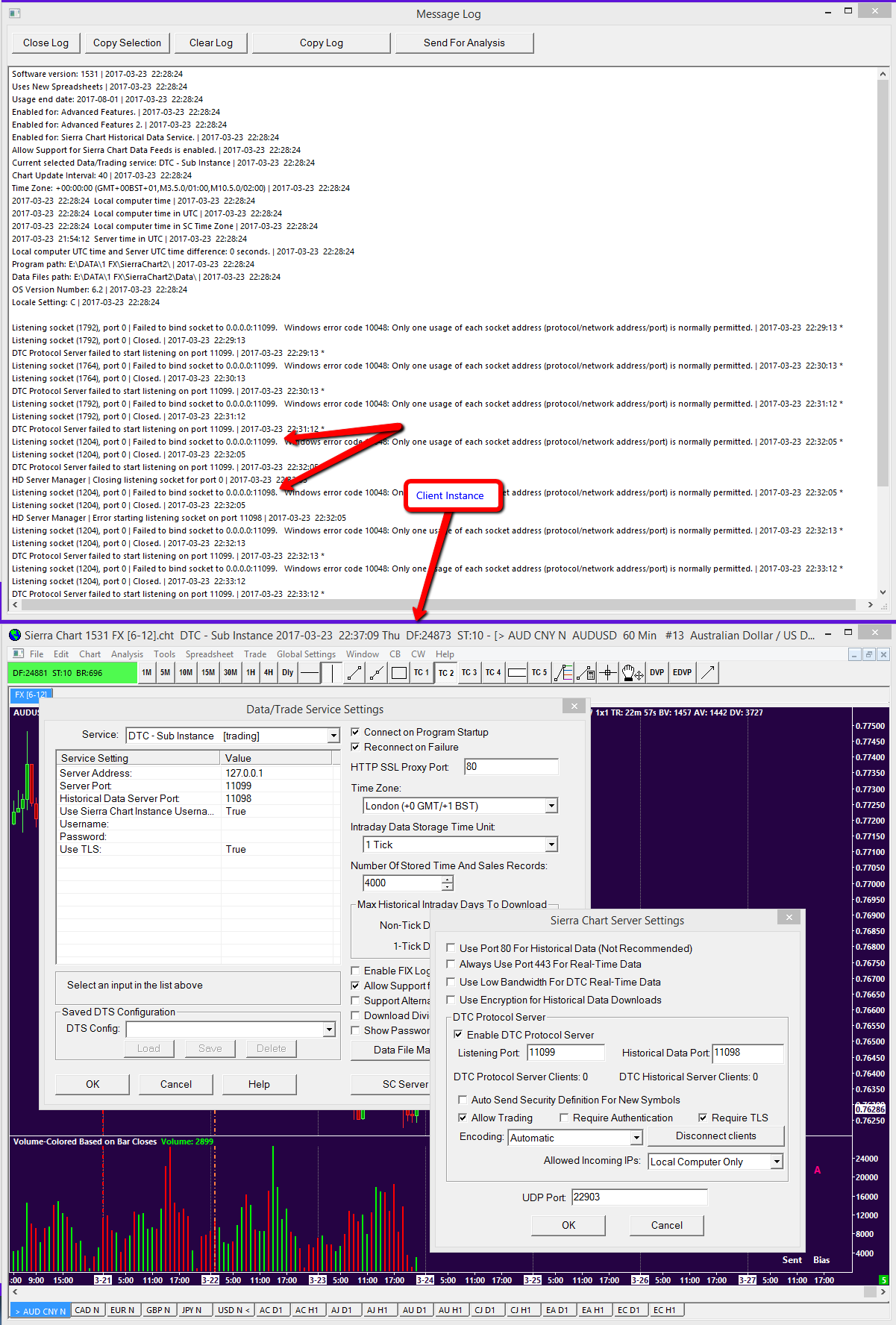Open the File menu

(x=37, y=654)
